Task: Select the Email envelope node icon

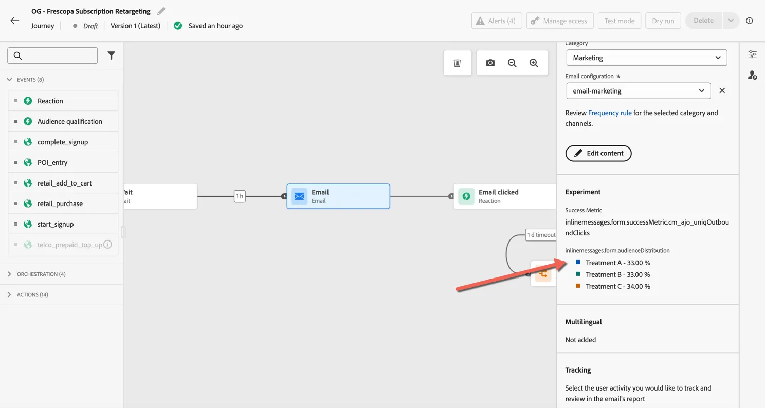Action: pos(299,196)
